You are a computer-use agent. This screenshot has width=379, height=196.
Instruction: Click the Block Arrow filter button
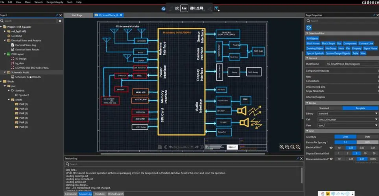[x=313, y=44]
